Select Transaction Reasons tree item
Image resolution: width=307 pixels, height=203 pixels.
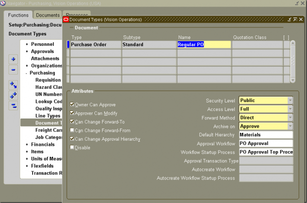[x=46, y=173]
